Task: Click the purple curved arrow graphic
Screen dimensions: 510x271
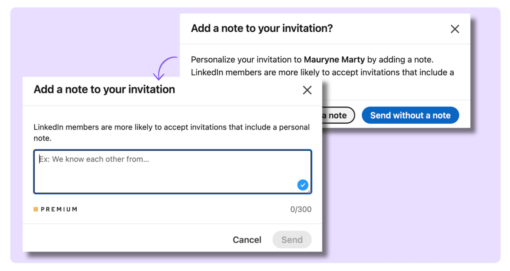Action: pyautogui.click(x=164, y=68)
